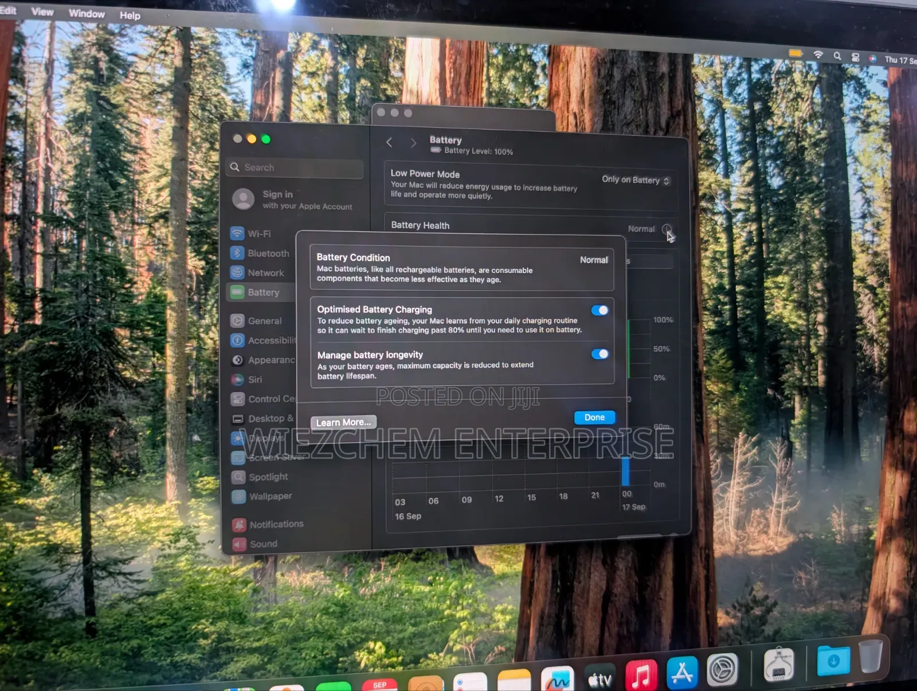Open the View menu
Viewport: 917px width, 691px height.
click(x=42, y=11)
